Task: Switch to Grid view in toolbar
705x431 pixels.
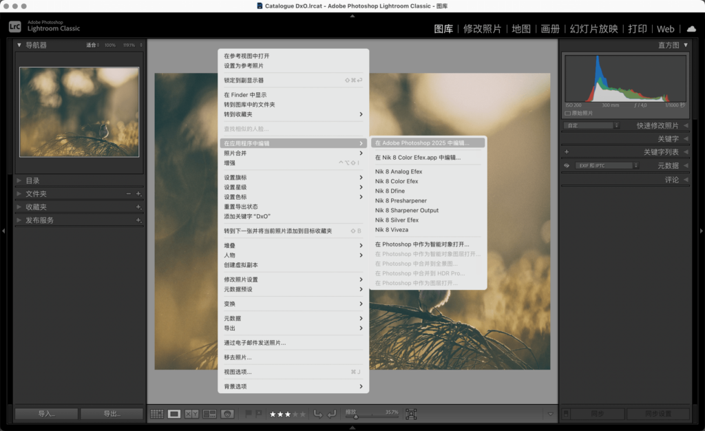Action: pos(156,414)
